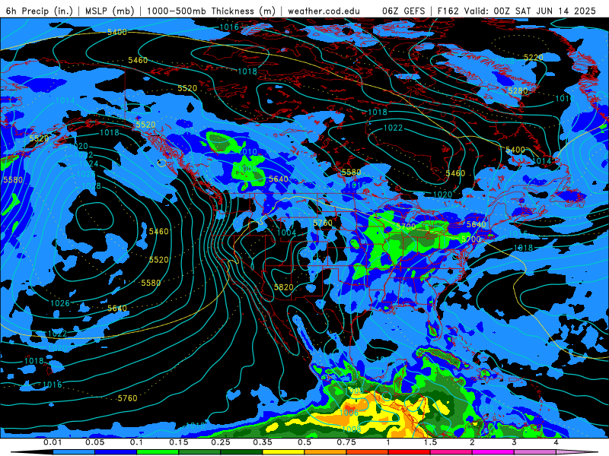This screenshot has height=456, width=609.
Task: Click the 5280 thickness contour label
Action: 518,90
